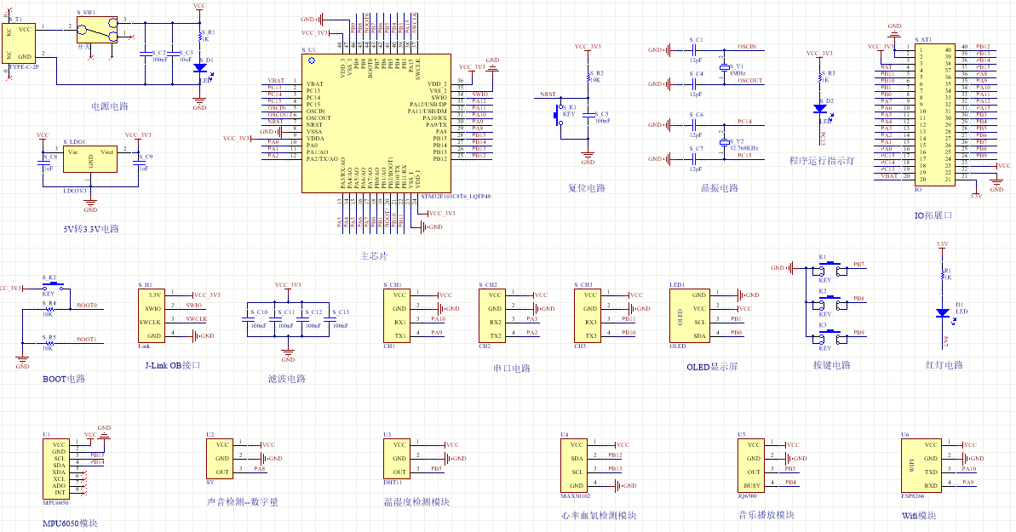The image size is (1016, 532).
Task: Click the "温湿度检测模块" label
Action: coord(416,502)
